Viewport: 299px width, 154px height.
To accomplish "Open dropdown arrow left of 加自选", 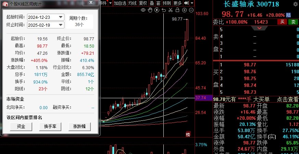I will tap(110, 3).
